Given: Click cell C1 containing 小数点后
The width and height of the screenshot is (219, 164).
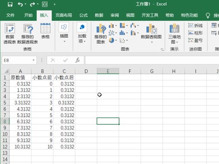Looking at the screenshot, I should pyautogui.click(x=64, y=77).
